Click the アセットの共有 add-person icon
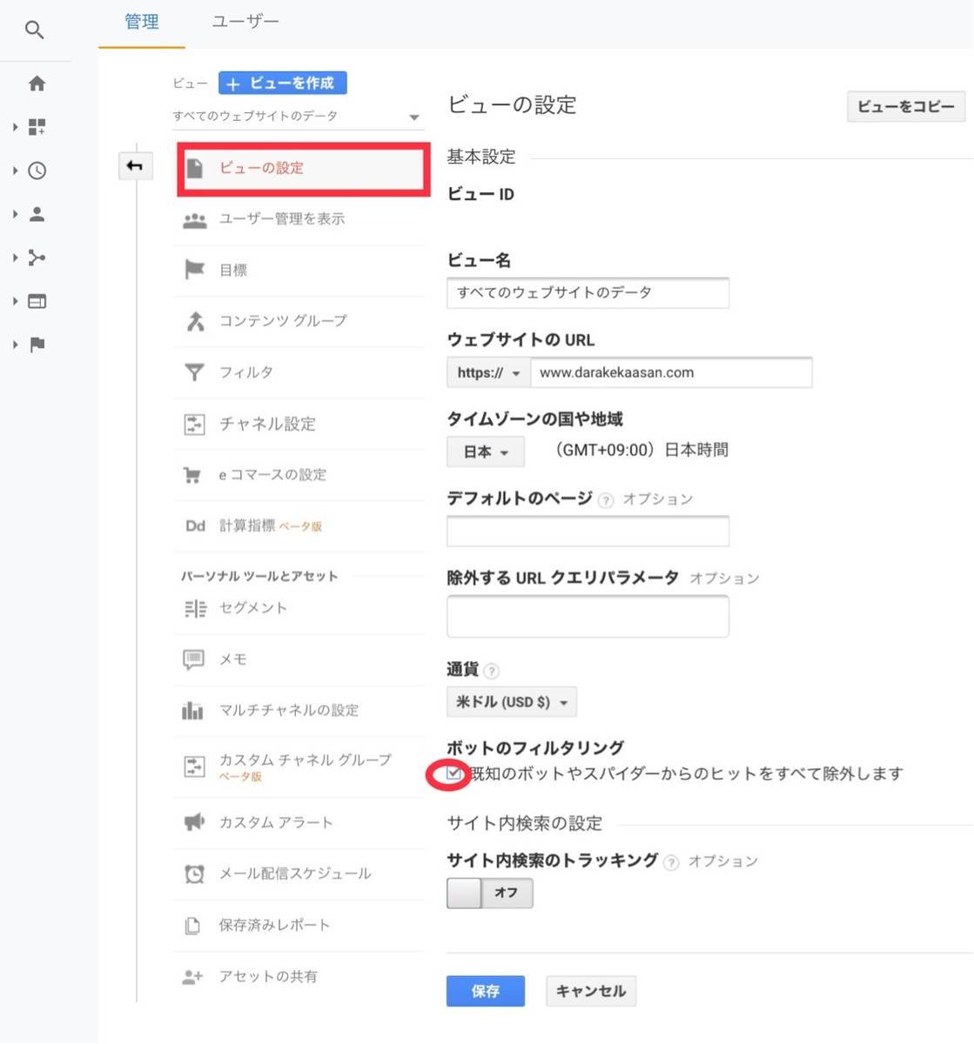The height and width of the screenshot is (1044, 974). point(192,977)
